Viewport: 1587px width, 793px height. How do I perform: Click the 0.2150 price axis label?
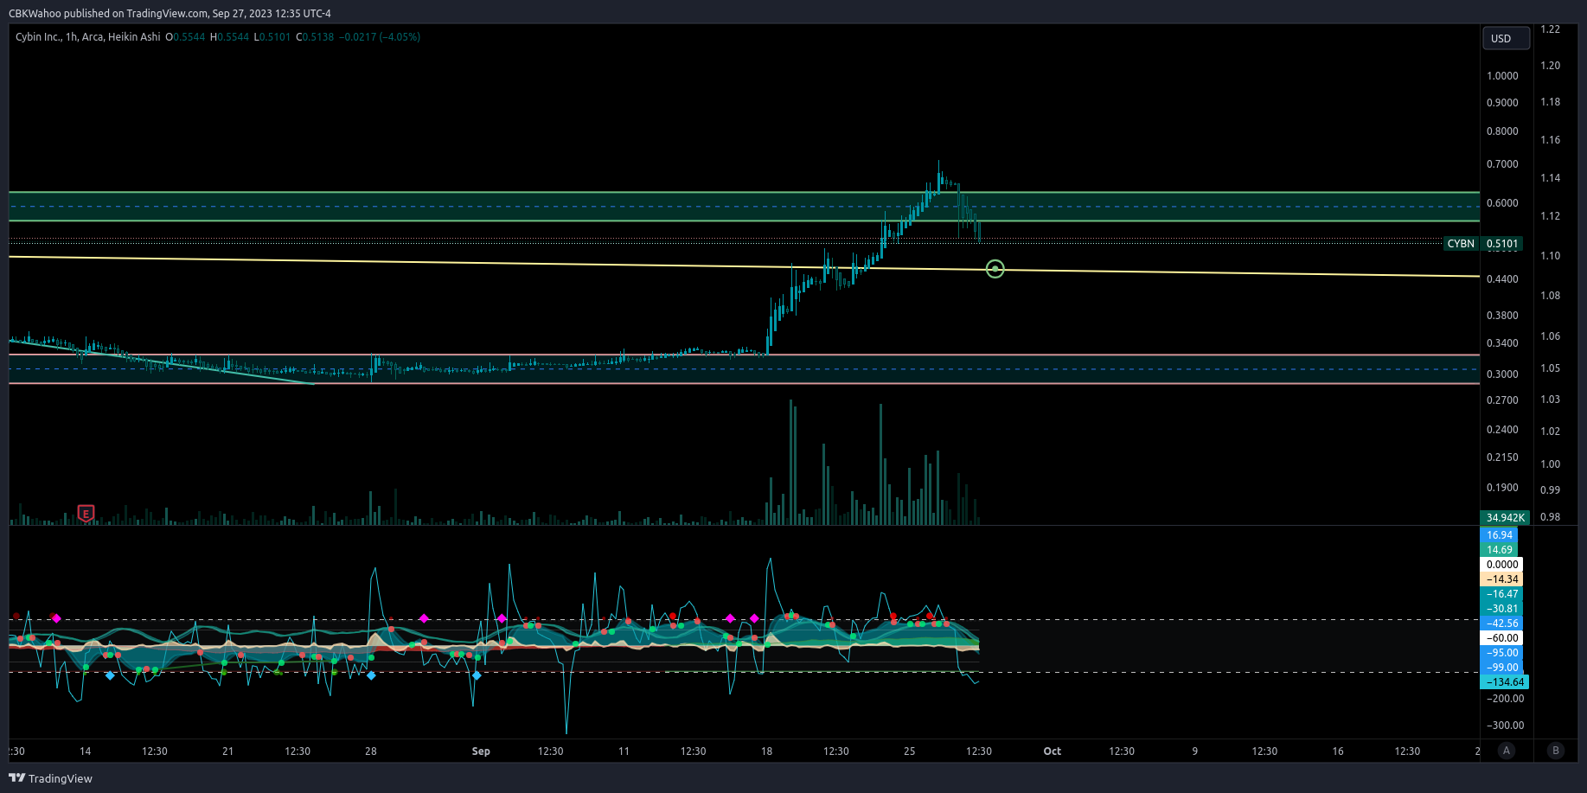(1502, 457)
